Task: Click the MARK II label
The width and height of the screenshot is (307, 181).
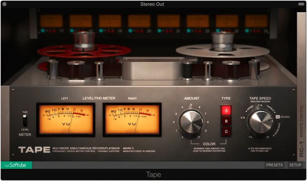Action: point(128,148)
